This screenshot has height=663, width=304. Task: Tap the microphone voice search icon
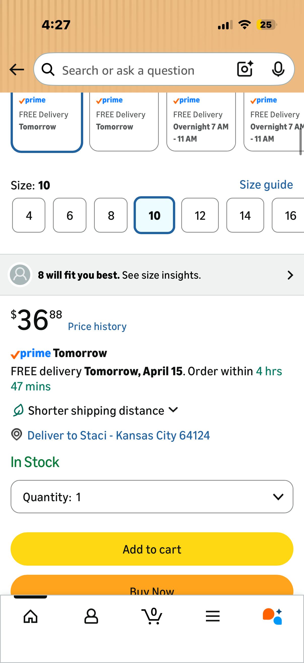click(278, 69)
